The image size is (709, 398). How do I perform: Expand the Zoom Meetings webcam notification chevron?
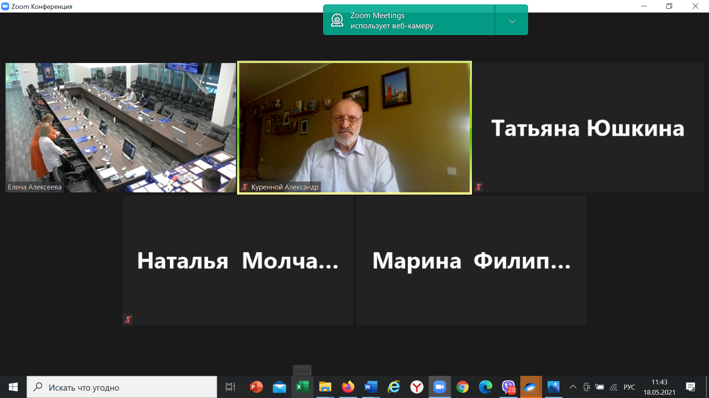(x=512, y=21)
